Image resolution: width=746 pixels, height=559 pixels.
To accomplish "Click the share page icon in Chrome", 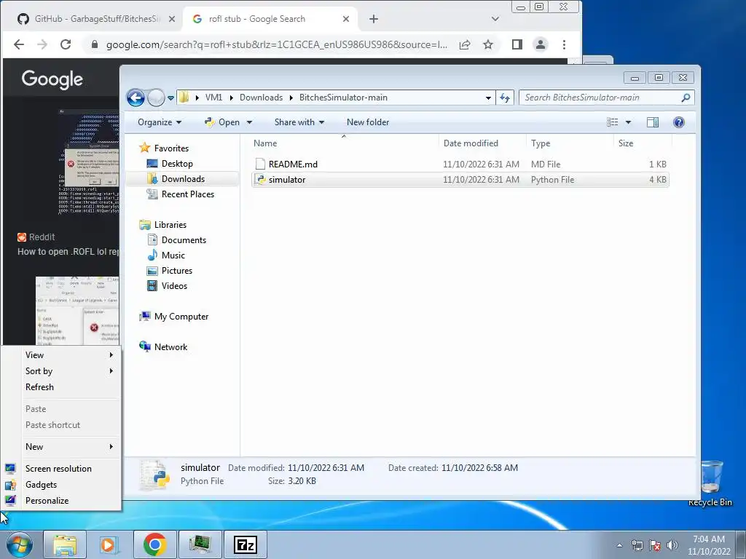I will coord(465,44).
